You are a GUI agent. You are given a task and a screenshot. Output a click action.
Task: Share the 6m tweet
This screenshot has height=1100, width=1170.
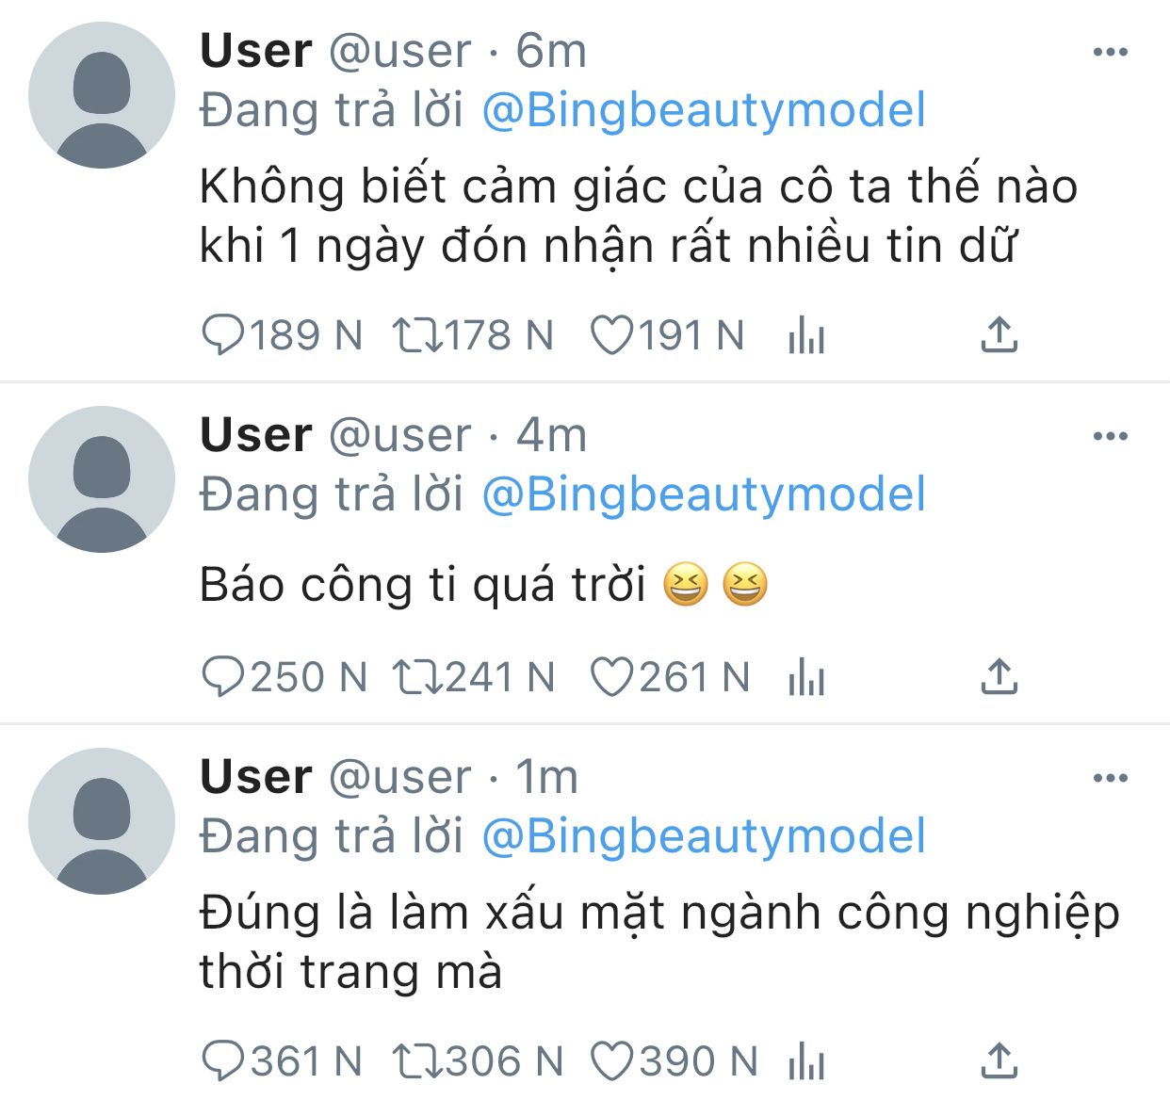click(999, 334)
